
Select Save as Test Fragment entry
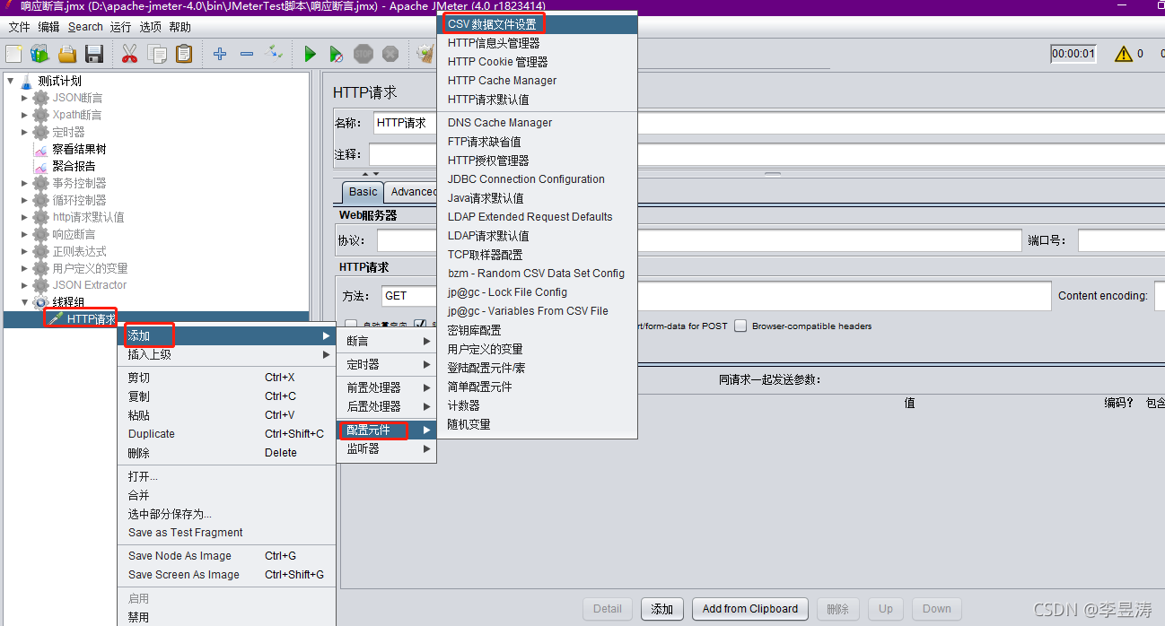226,533
